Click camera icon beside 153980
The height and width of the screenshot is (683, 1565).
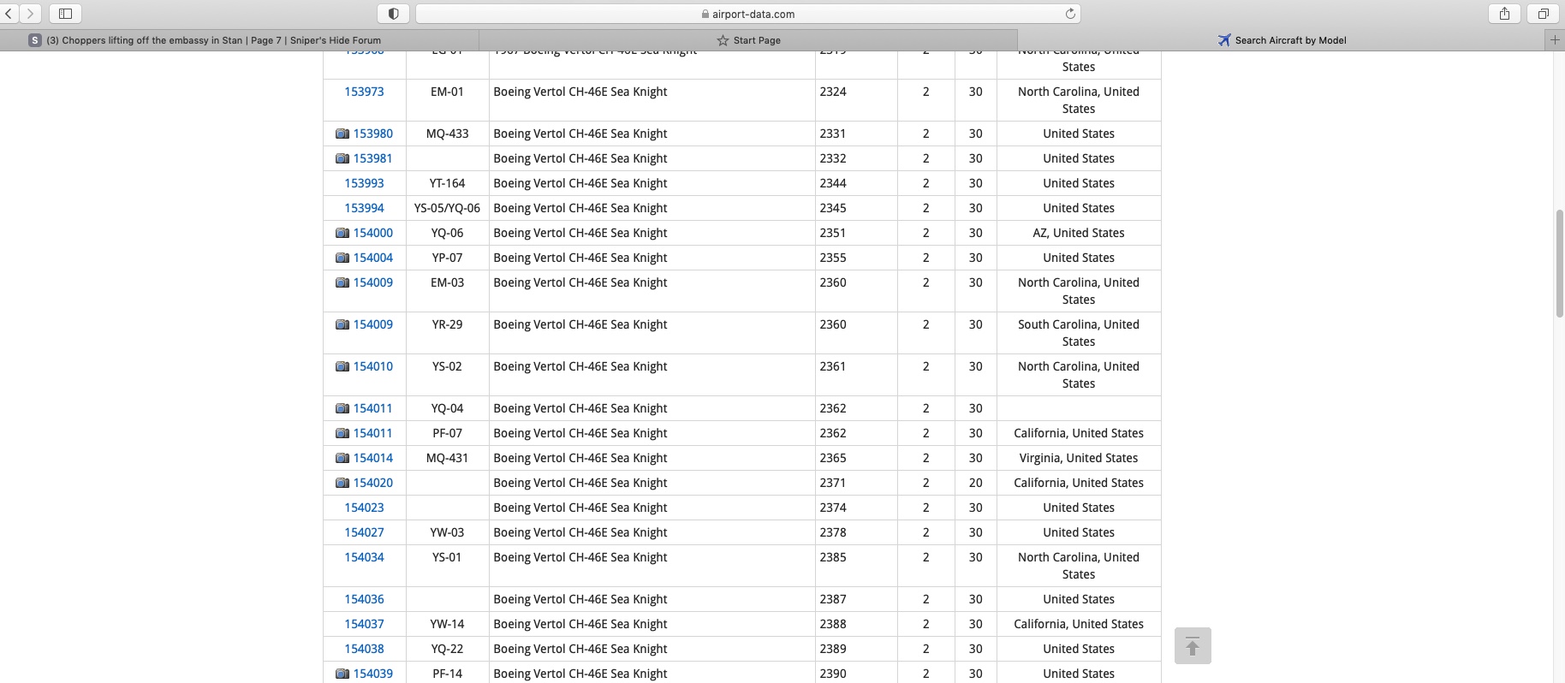point(342,134)
